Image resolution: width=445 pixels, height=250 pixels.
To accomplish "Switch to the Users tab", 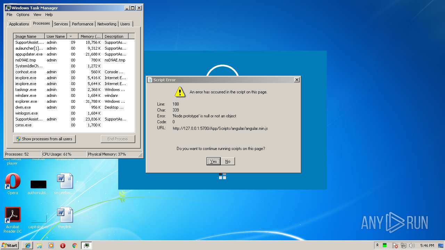I will point(125,24).
